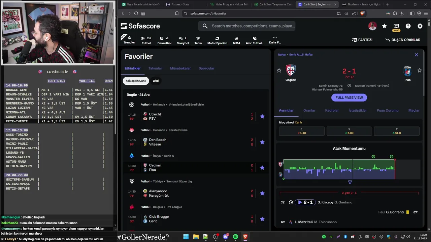431x242 pixels.
Task: Open the Utrecht vs PSV match row
Action: click(197, 116)
